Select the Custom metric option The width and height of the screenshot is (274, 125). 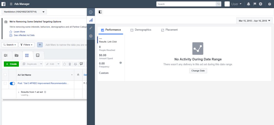click(104, 73)
